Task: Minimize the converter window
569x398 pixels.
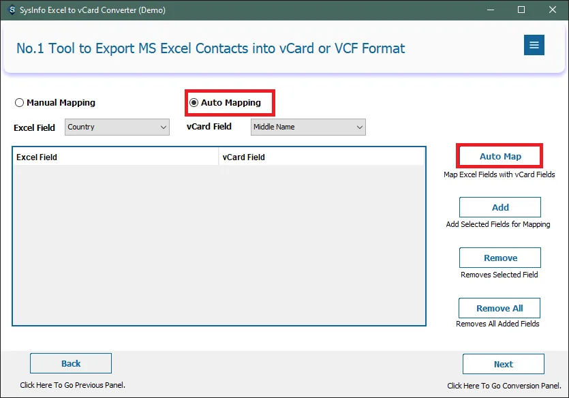Action: (x=491, y=10)
